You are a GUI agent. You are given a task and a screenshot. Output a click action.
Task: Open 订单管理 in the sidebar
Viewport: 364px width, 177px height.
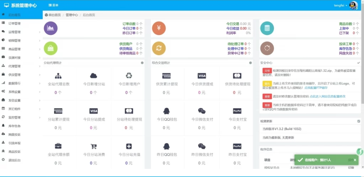21,23
